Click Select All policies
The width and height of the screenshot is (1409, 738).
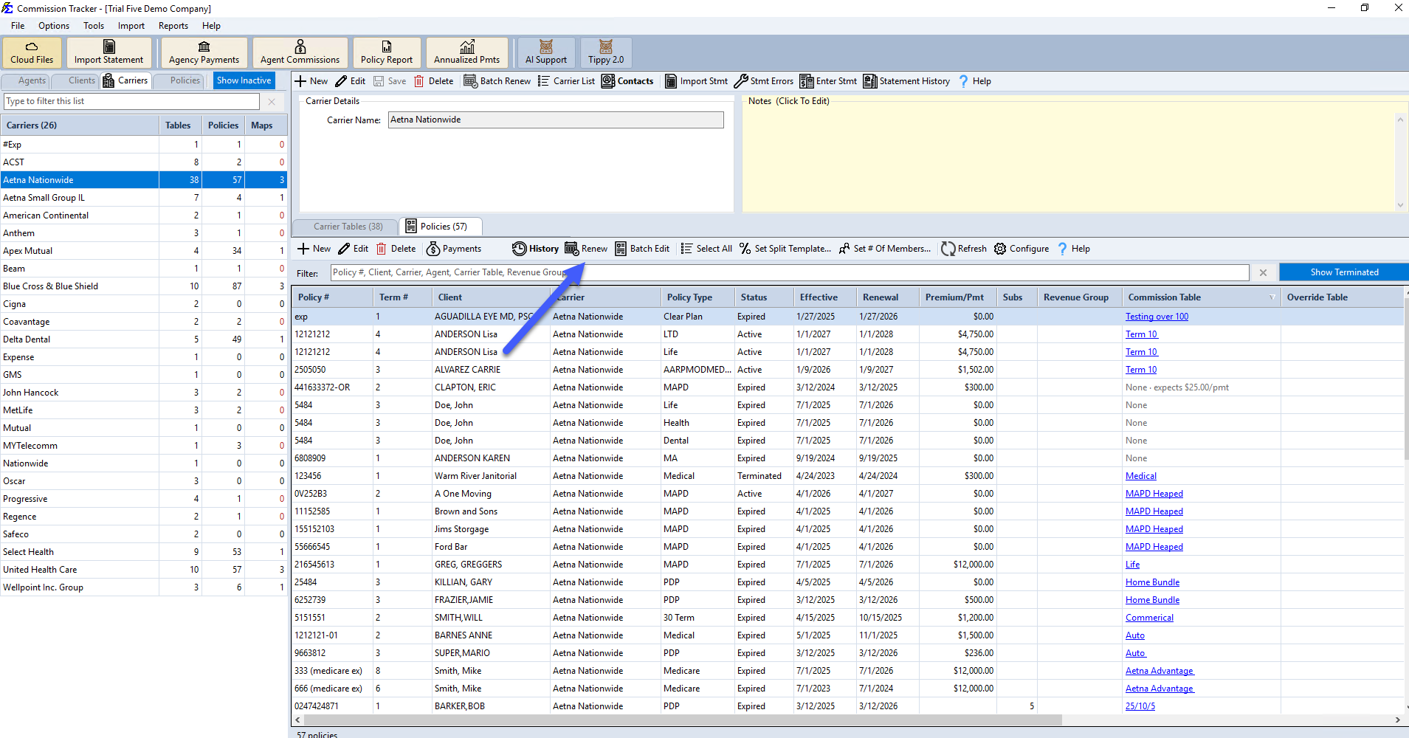coord(706,249)
